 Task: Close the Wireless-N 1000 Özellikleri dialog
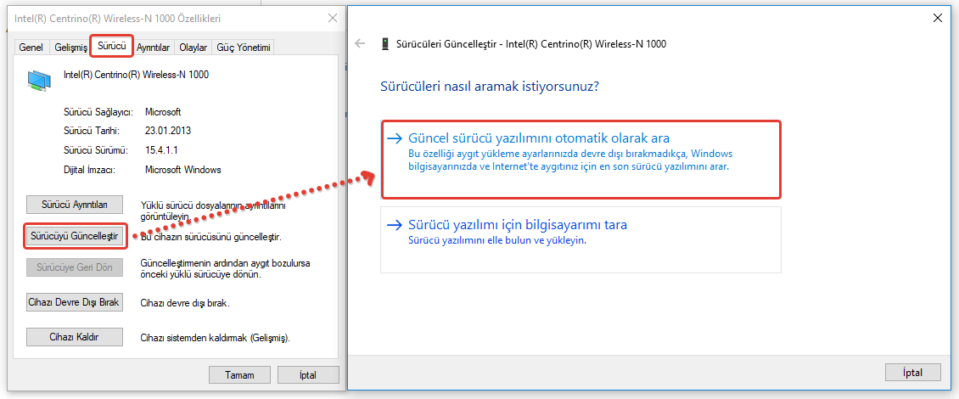pyautogui.click(x=330, y=17)
